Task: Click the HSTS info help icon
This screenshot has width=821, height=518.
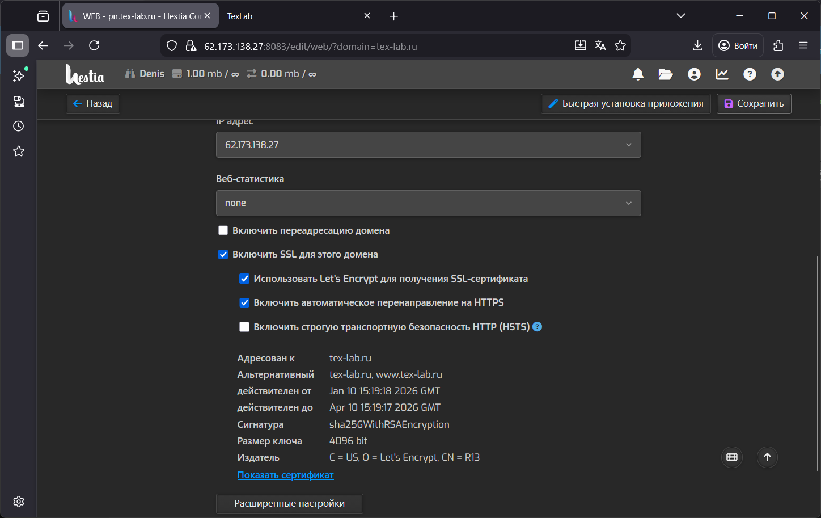Action: click(x=538, y=327)
